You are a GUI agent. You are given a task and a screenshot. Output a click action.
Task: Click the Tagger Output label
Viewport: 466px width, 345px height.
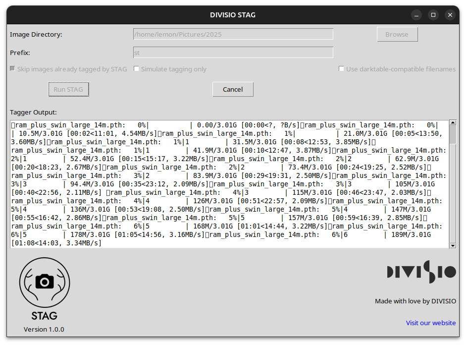pos(33,112)
